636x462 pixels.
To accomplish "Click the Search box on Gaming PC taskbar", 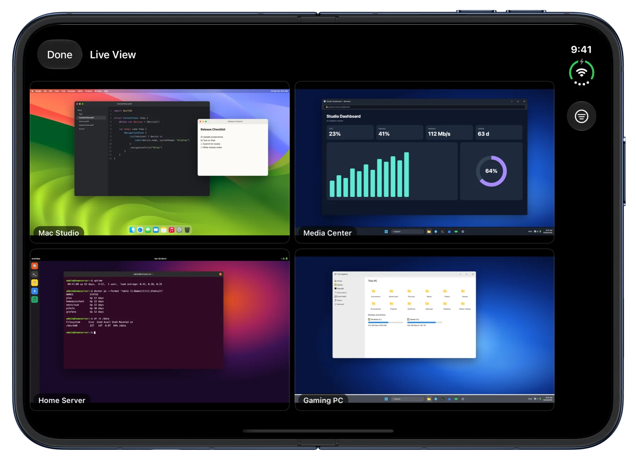I will tap(407, 399).
